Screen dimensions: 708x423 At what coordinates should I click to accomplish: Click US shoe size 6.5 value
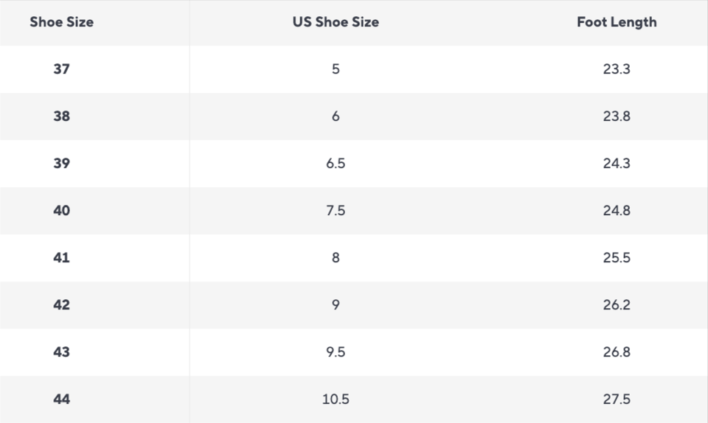[336, 164]
